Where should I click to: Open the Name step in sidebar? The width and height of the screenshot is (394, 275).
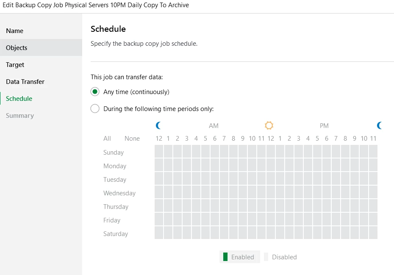(x=15, y=31)
